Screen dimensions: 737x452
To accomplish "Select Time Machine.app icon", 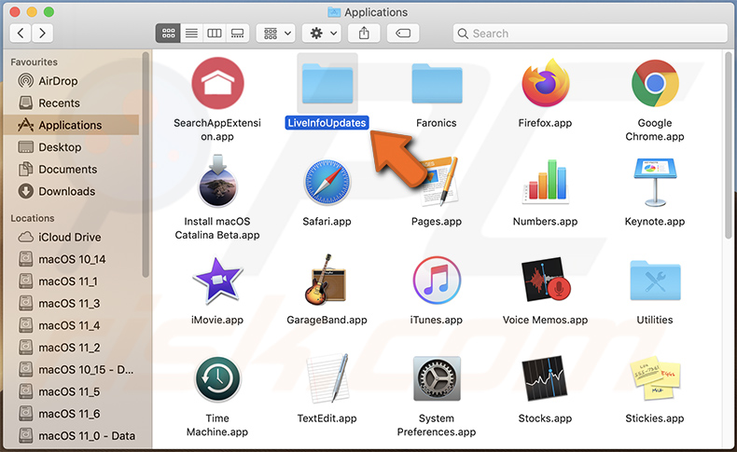I will point(217,378).
